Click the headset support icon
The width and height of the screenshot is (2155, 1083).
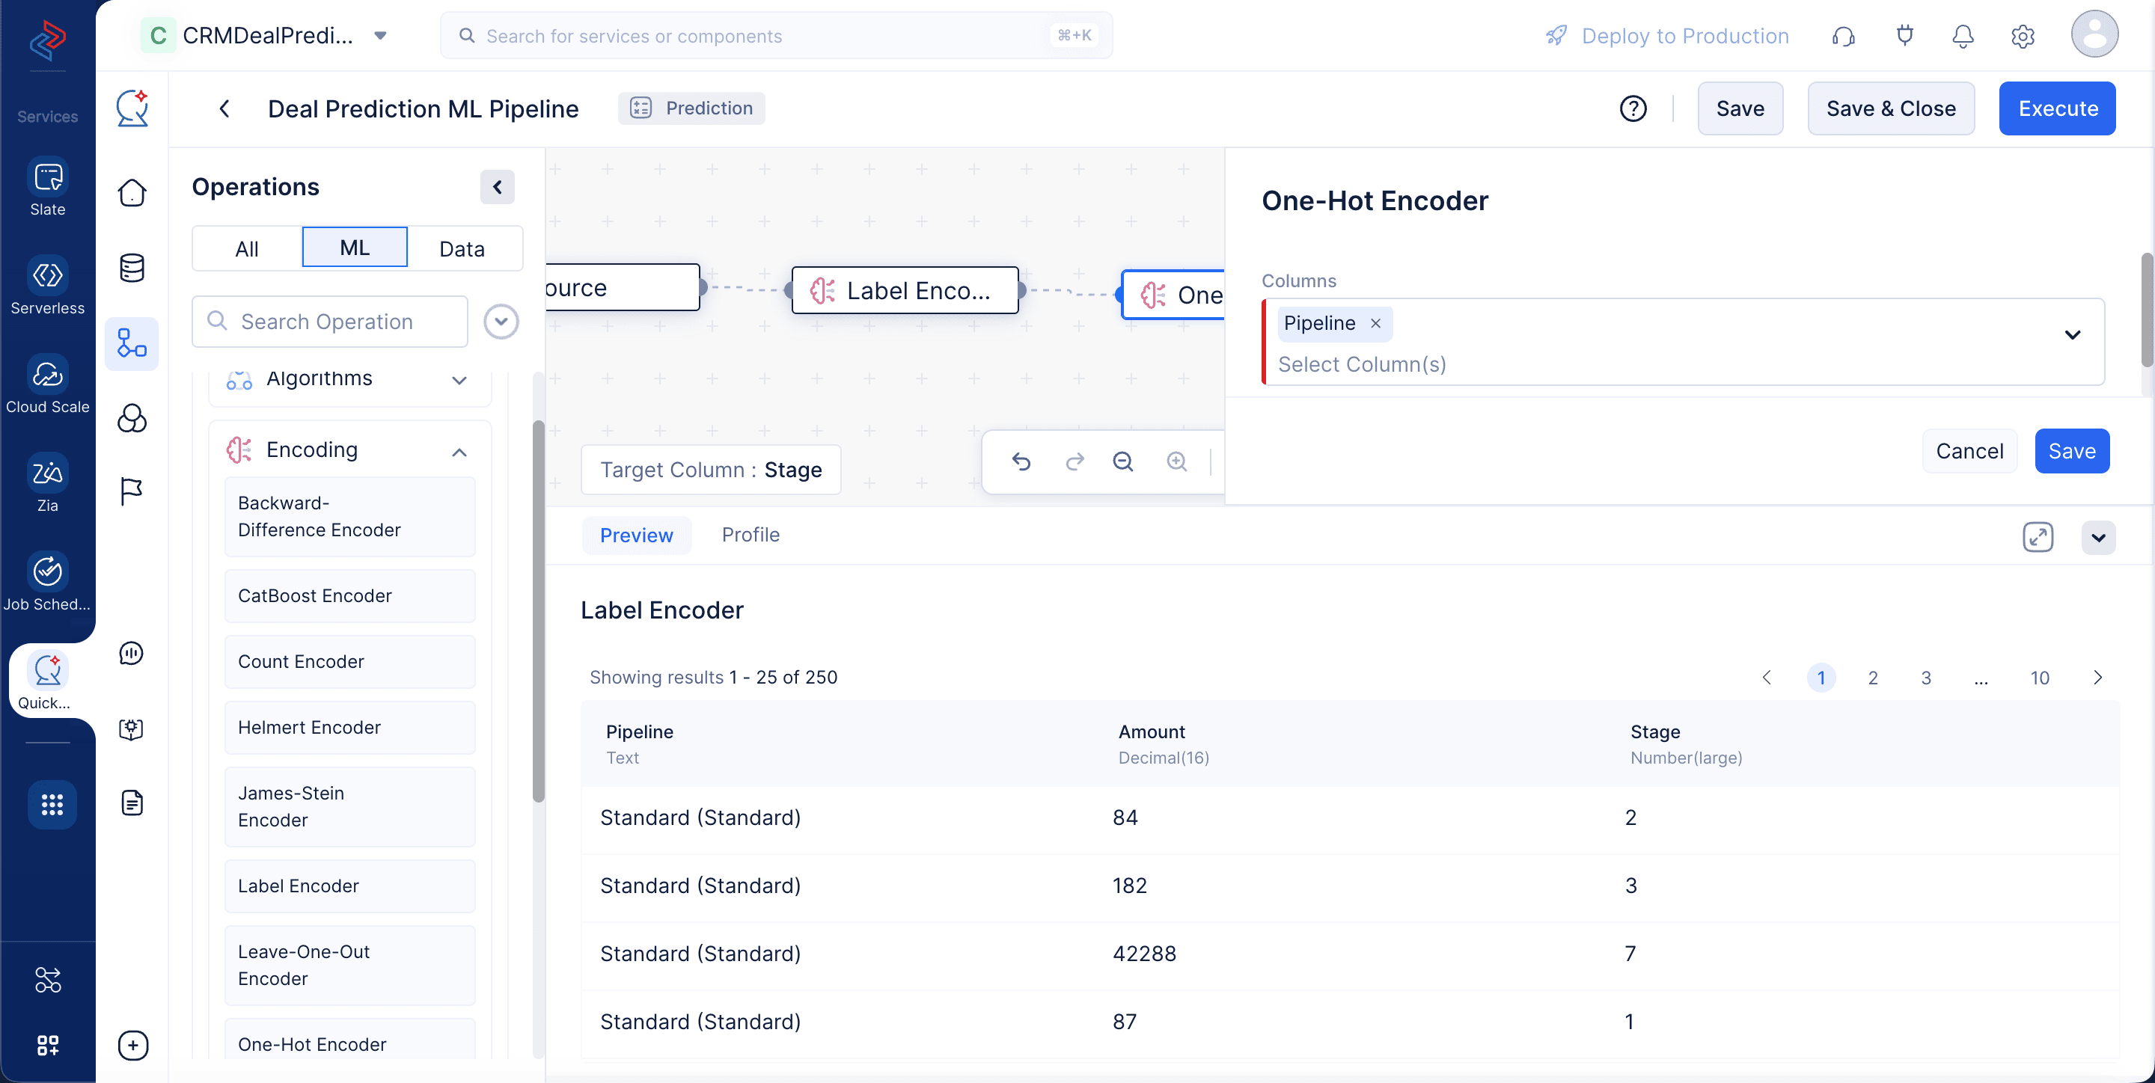coord(1844,36)
